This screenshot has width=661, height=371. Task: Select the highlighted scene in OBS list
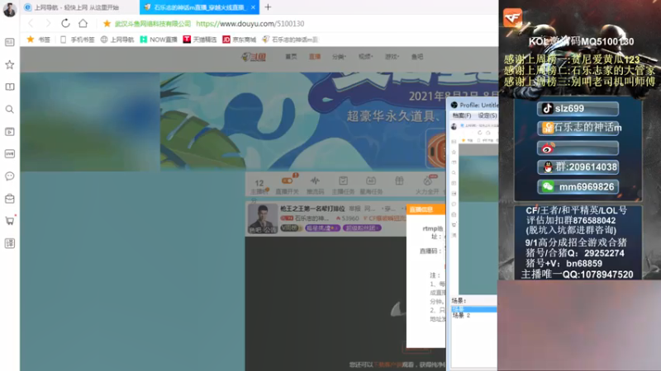[473, 309]
